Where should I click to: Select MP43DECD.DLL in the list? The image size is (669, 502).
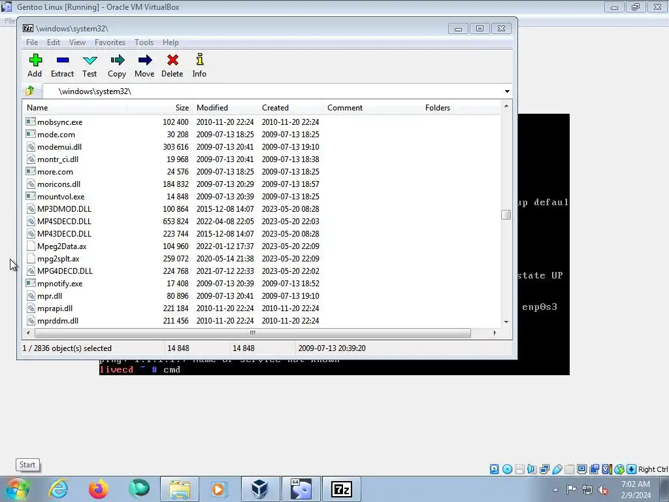pyautogui.click(x=64, y=233)
